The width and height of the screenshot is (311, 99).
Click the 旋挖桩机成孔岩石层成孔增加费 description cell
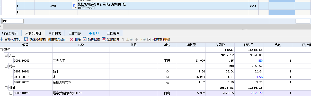[103, 5]
